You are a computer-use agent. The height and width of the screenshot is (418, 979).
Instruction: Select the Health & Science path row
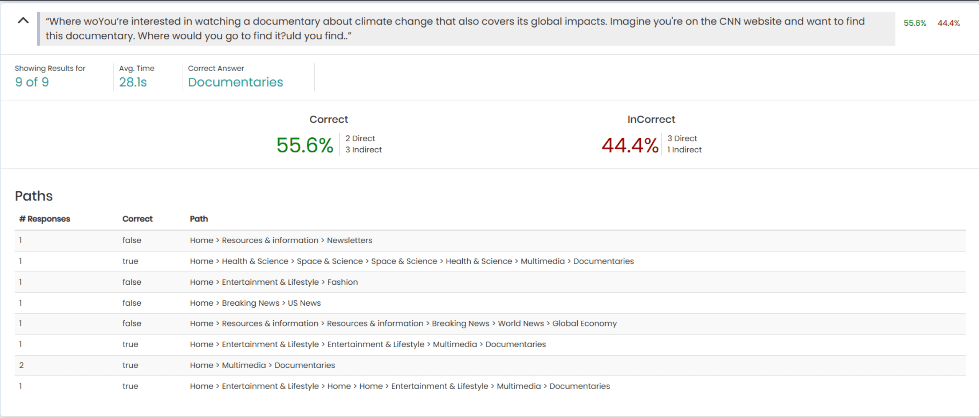[412, 261]
